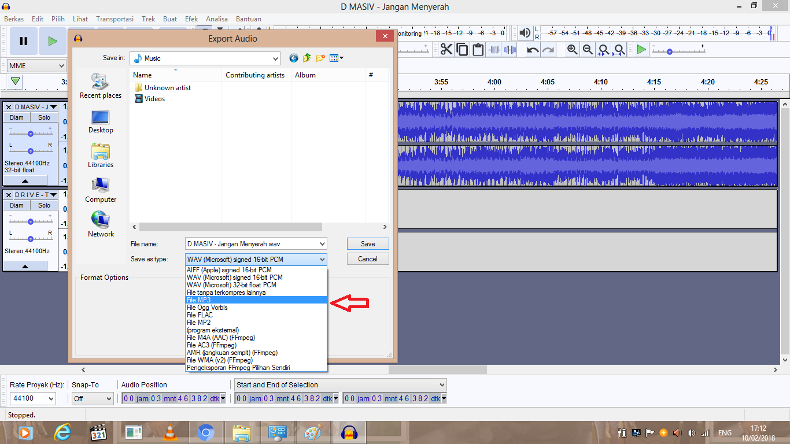This screenshot has width=790, height=444.
Task: Toggle Solo on DRIVE track
Action: coord(45,205)
